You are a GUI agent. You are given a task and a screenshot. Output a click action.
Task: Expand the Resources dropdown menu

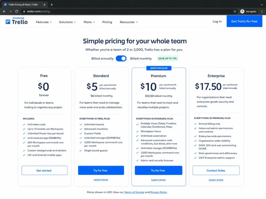click(129, 22)
